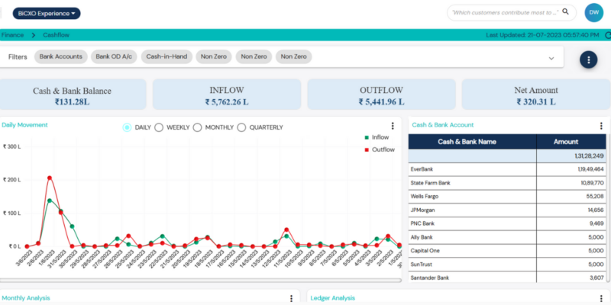
Task: Open the BiCXO Experience dropdown
Action: 47,13
